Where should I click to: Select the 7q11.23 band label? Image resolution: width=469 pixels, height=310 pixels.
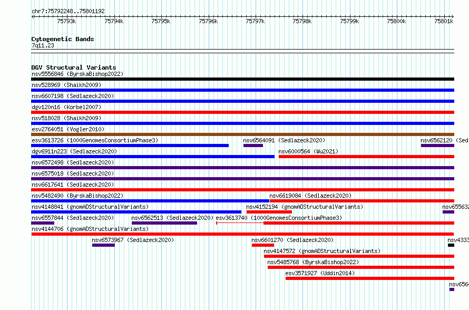pyautogui.click(x=43, y=45)
